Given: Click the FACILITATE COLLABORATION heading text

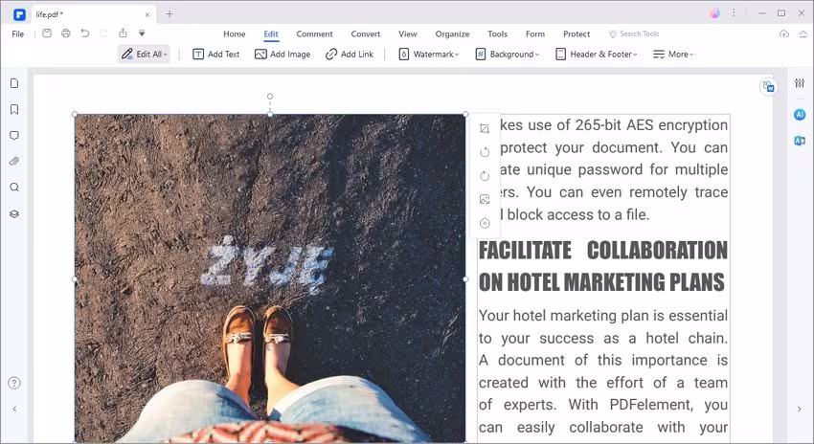Looking at the screenshot, I should [602, 266].
